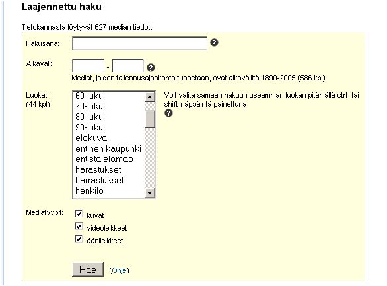Uncheck the videoleikkeet checkbox

point(79,226)
